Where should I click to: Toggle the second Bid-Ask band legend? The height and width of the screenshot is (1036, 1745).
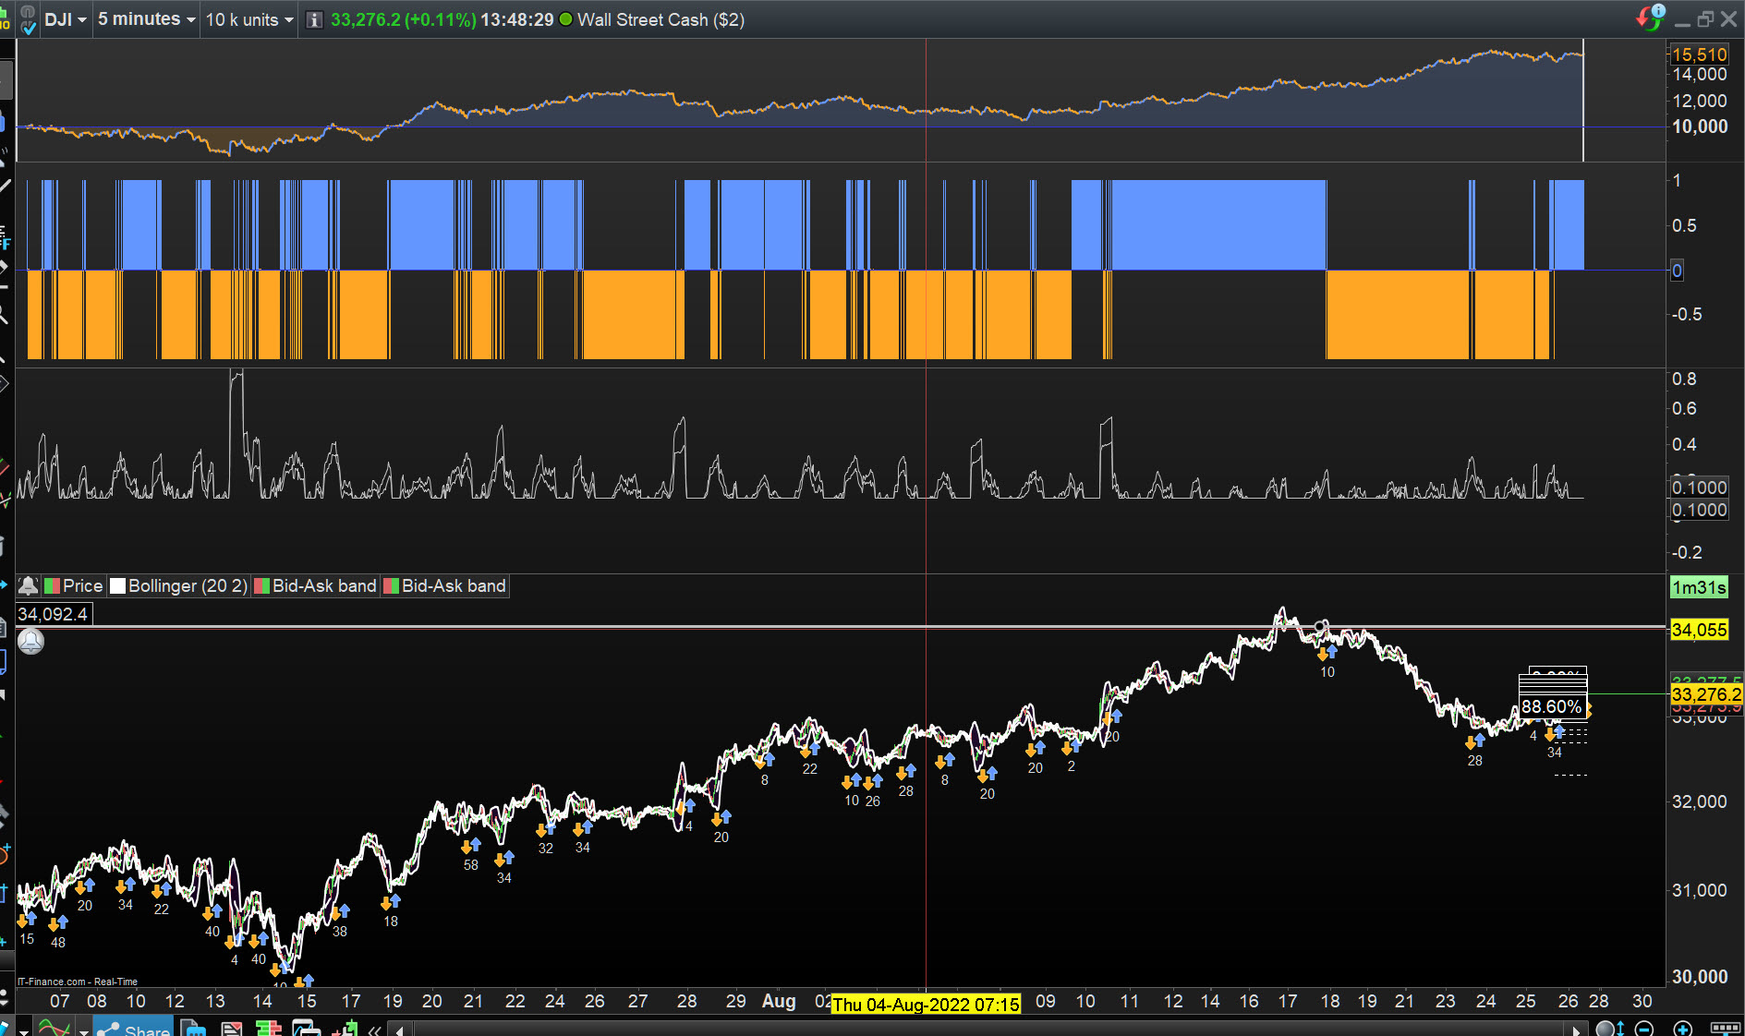(445, 585)
